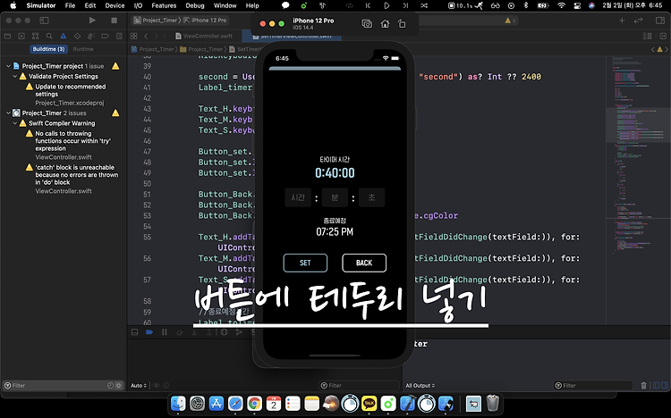Open the Source Control navigator
The height and width of the screenshot is (418, 671).
(x=21, y=37)
